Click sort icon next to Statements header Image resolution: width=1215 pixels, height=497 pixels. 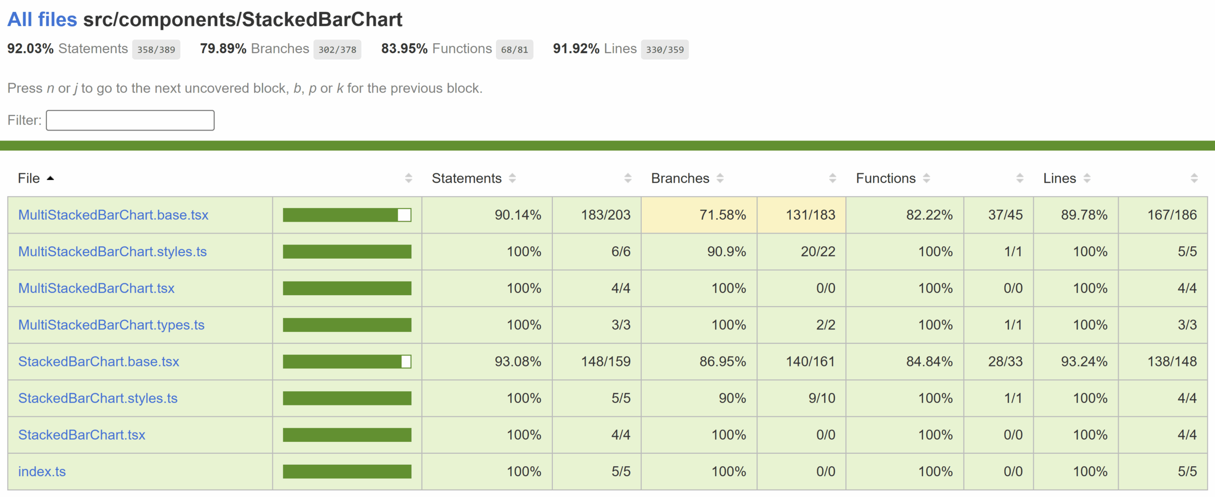[x=512, y=178]
